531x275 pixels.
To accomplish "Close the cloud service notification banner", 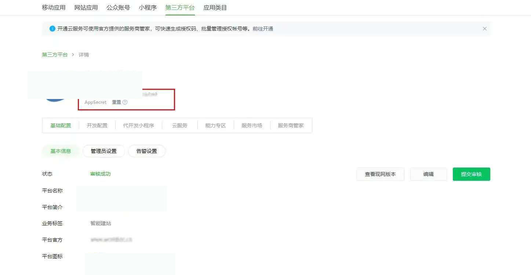I will pyautogui.click(x=484, y=29).
